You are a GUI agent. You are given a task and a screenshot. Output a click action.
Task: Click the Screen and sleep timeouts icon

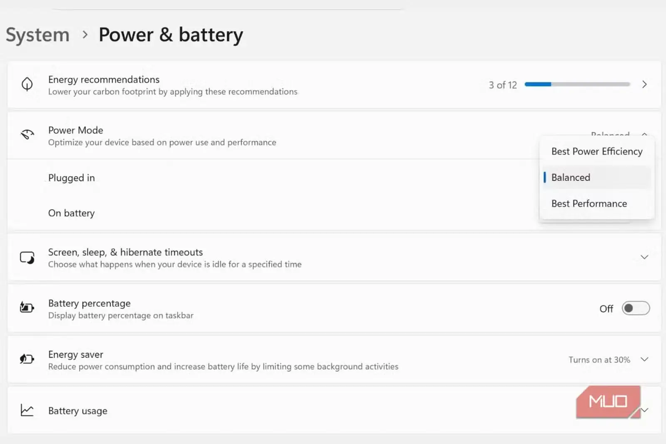tap(27, 258)
